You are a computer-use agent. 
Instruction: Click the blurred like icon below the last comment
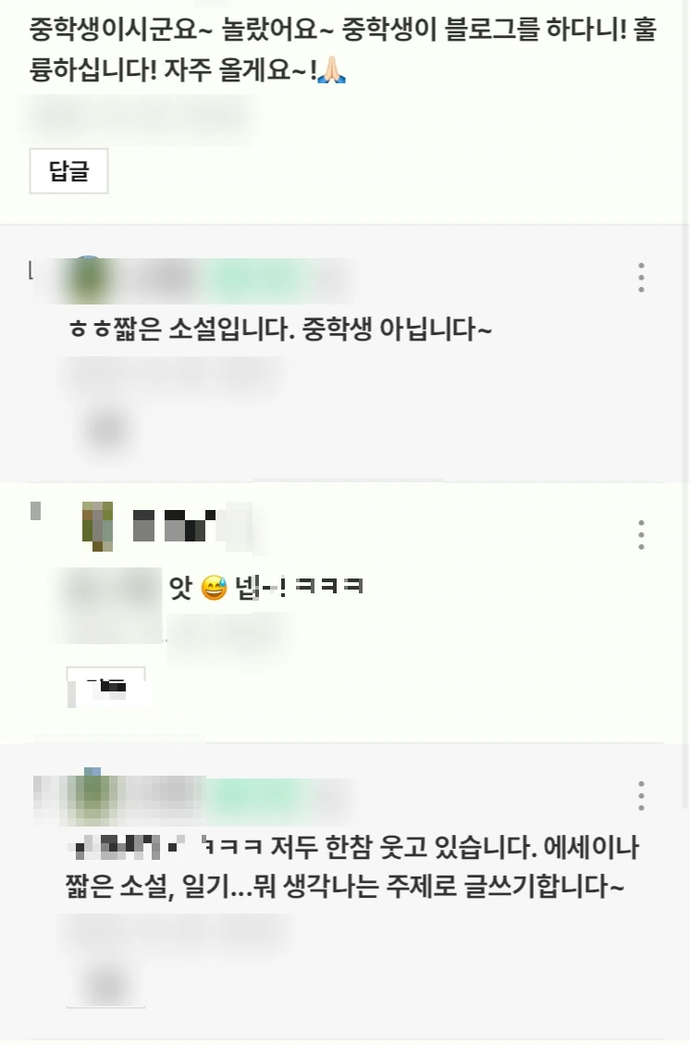click(x=106, y=984)
